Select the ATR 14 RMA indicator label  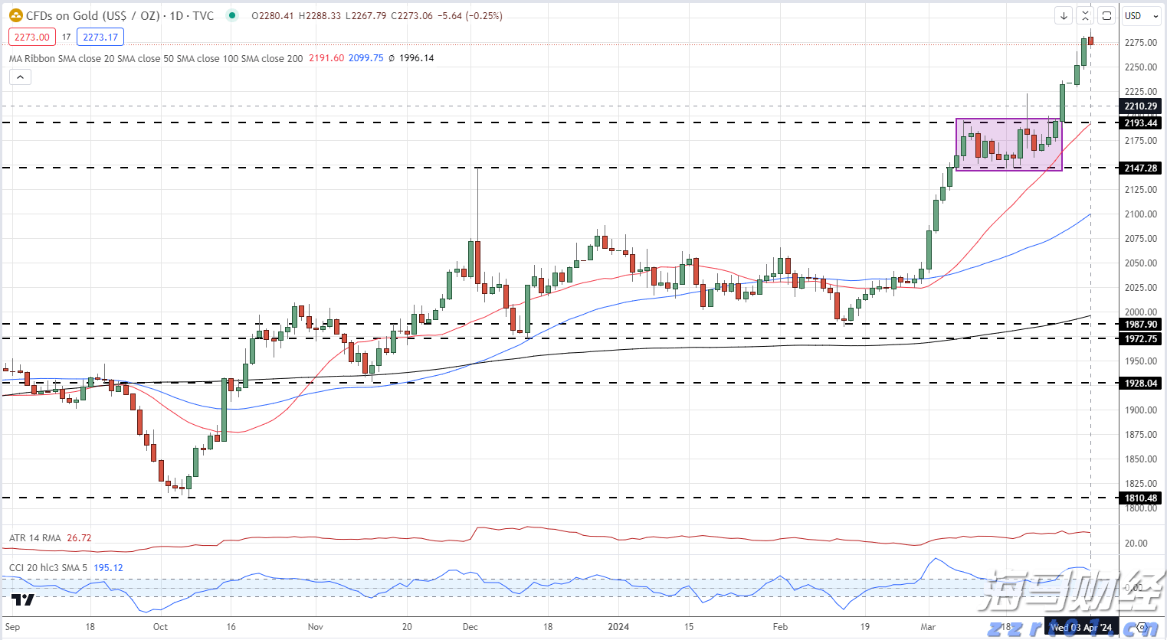(x=35, y=538)
